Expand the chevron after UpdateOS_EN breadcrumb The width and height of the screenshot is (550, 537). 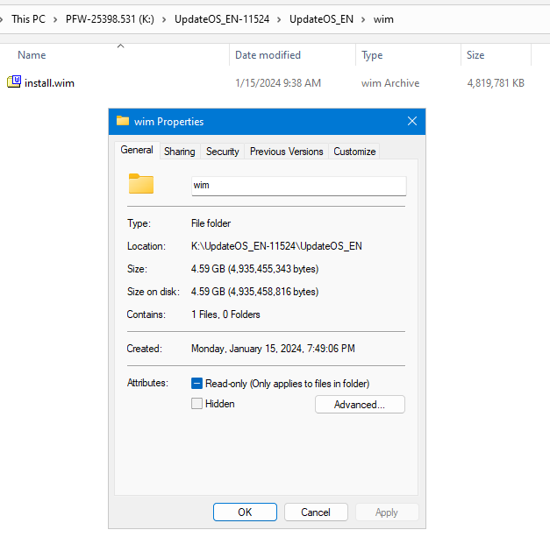363,19
